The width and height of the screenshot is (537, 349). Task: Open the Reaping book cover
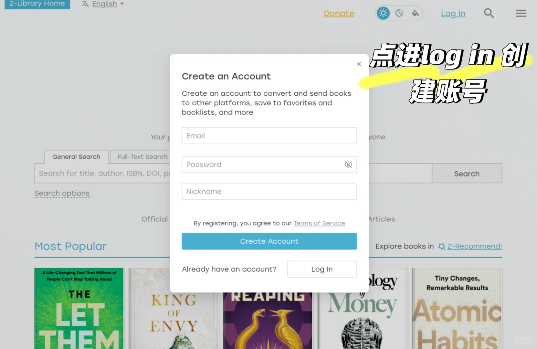point(268,321)
